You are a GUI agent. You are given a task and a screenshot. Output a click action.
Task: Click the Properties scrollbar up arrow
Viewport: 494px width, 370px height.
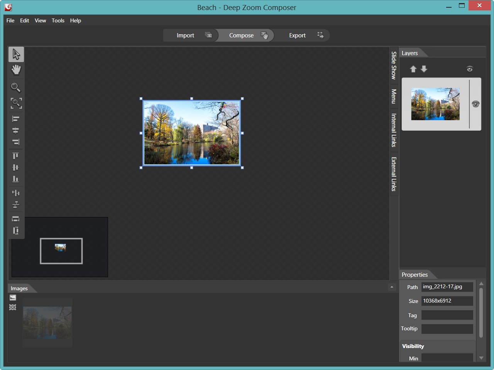pos(481,284)
